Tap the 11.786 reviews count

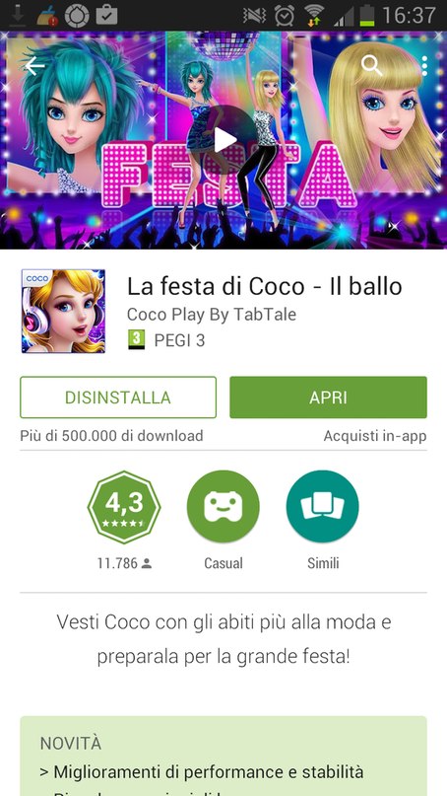point(125,563)
